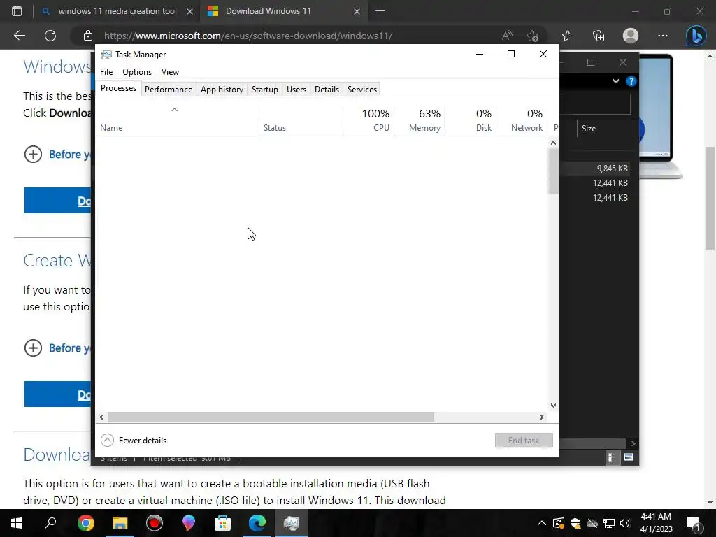The height and width of the screenshot is (537, 716).
Task: Open the Windows Start menu
Action: pos(17,523)
